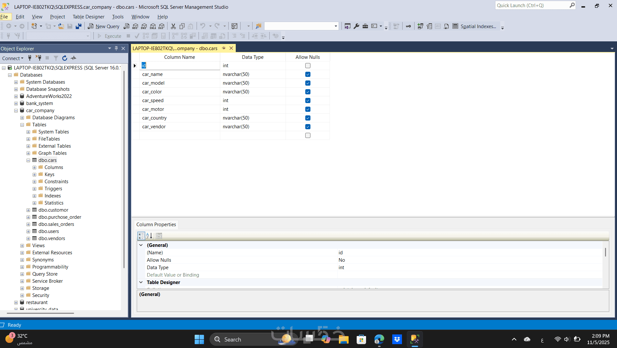Click the Object Explorer vertical scrollbar
This screenshot has height=348, width=617.
(x=124, y=170)
